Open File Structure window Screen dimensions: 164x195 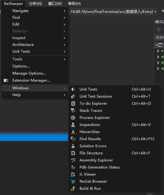115,153
